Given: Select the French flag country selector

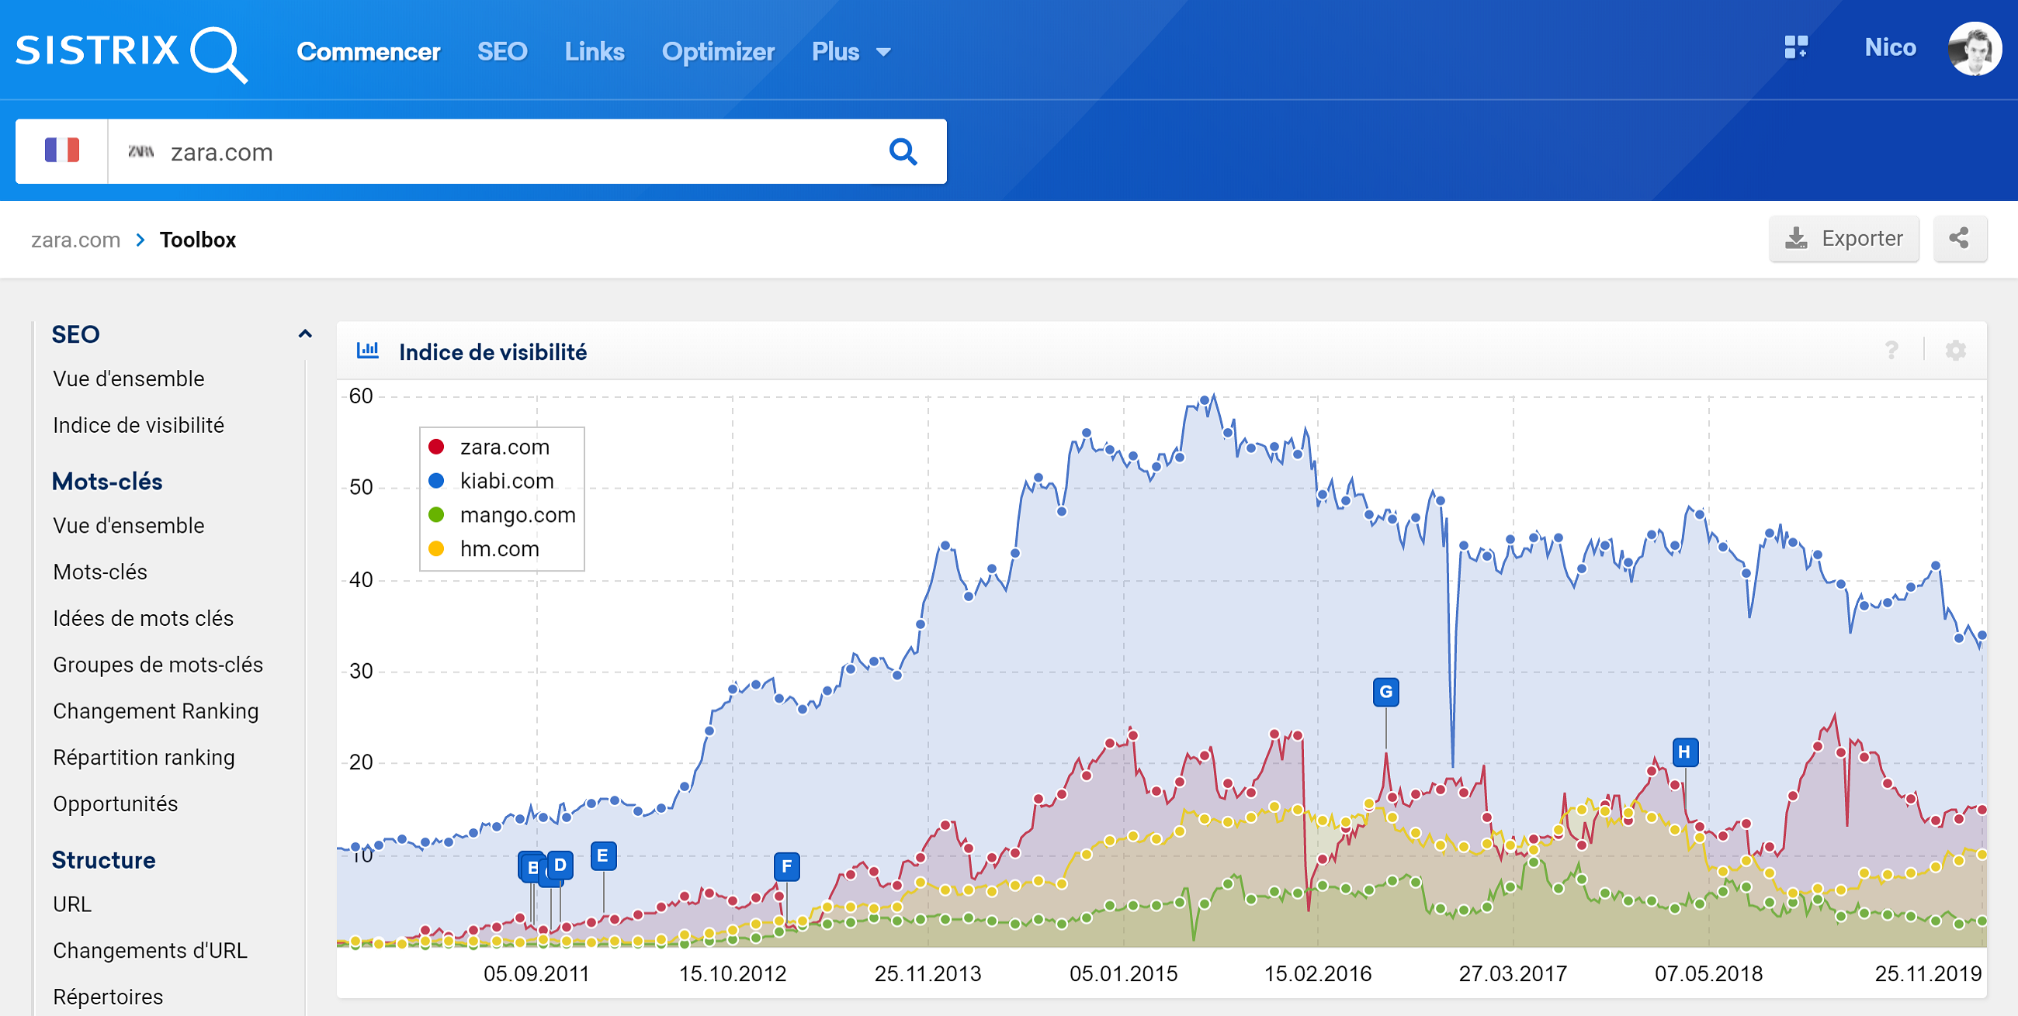Looking at the screenshot, I should tap(62, 150).
